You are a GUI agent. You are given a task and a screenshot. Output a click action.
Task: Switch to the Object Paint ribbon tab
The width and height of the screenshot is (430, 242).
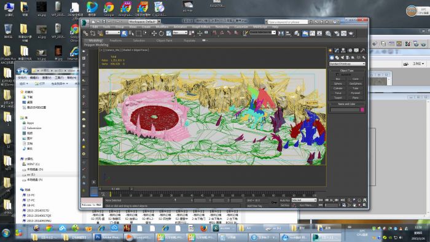[164, 41]
